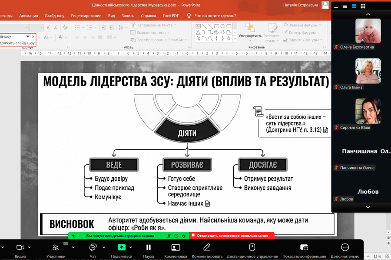Screen dimensions: 391x260
Task: Expand the Video options arrow
Action: [30, 247]
